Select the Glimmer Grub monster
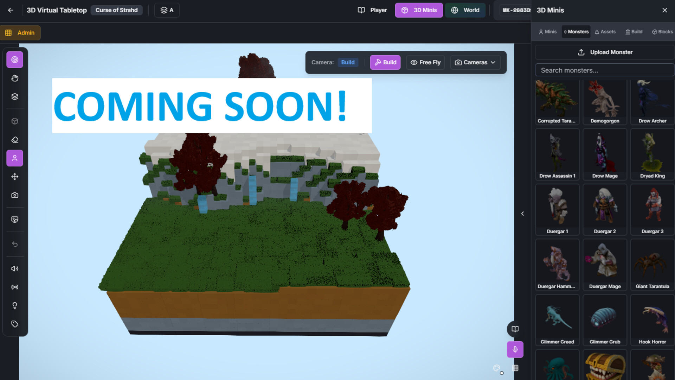Viewport: 675px width, 380px height. [605, 320]
